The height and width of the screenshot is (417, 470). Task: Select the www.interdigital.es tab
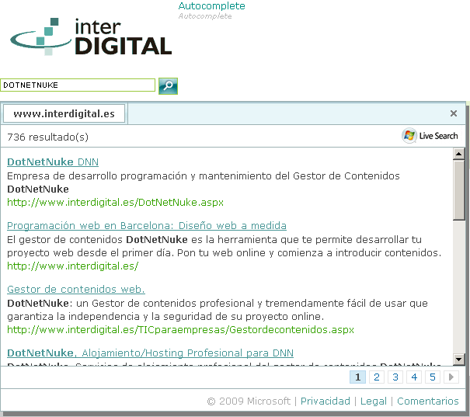pyautogui.click(x=64, y=113)
